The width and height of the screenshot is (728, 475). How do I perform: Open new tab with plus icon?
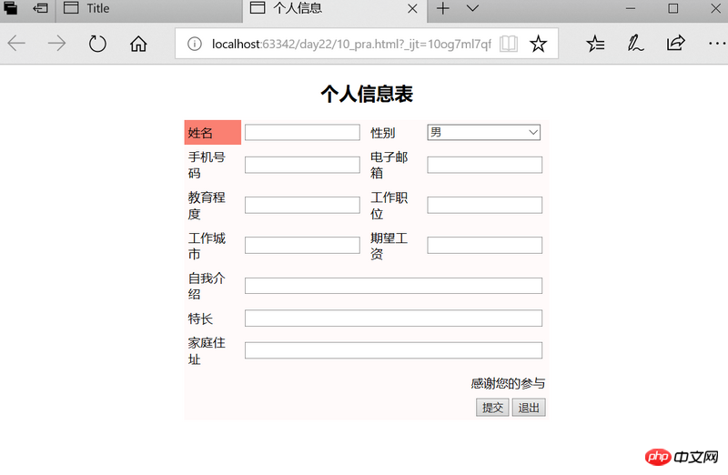(443, 8)
